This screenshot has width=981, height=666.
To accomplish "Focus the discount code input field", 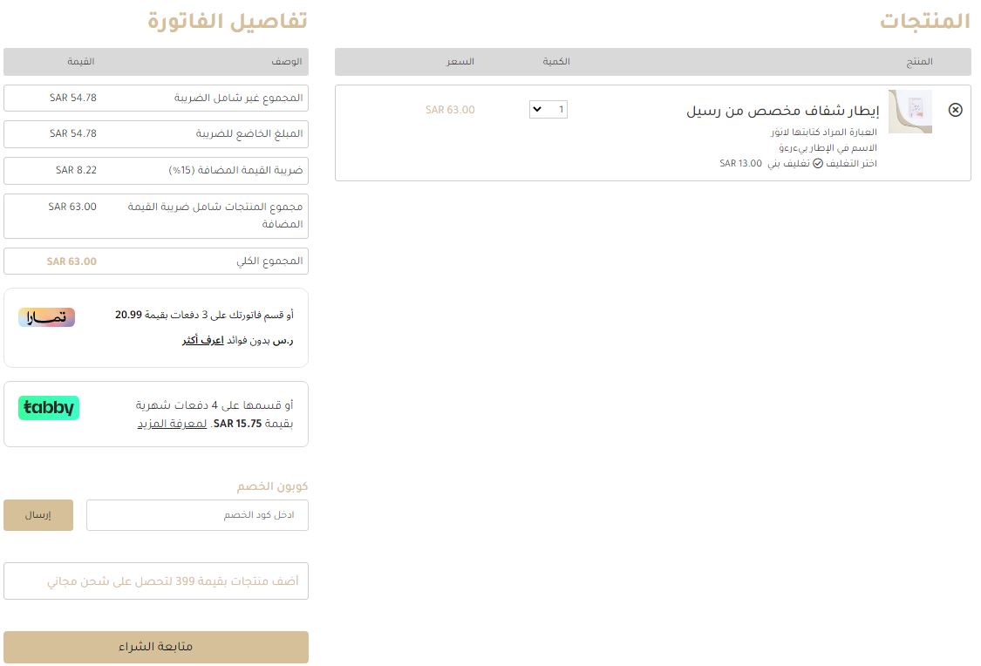I will 197,515.
